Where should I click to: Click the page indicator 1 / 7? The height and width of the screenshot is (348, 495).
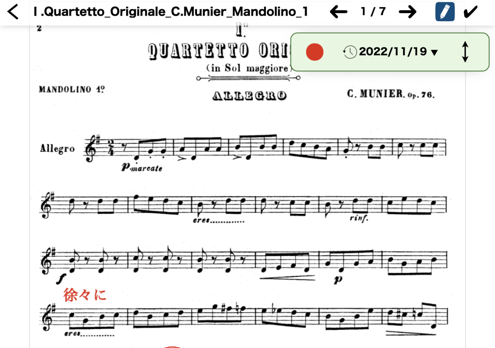[x=373, y=12]
